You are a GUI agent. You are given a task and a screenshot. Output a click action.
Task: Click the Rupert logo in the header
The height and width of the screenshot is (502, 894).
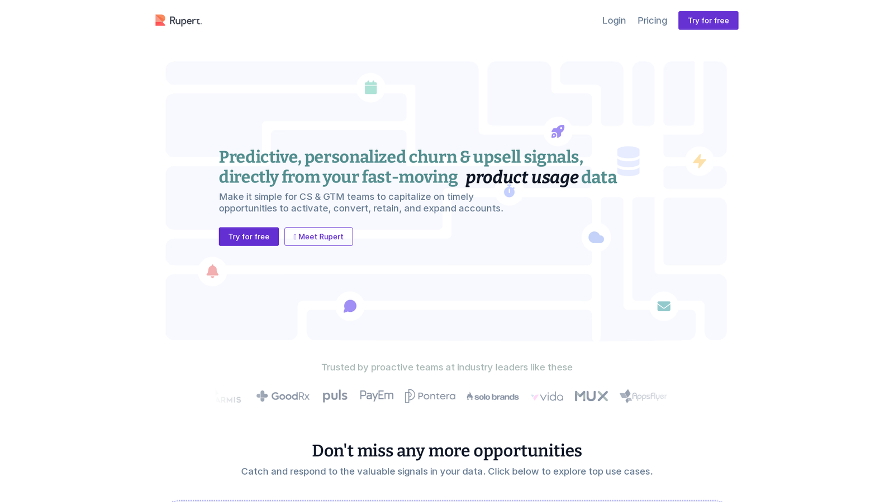click(x=178, y=21)
